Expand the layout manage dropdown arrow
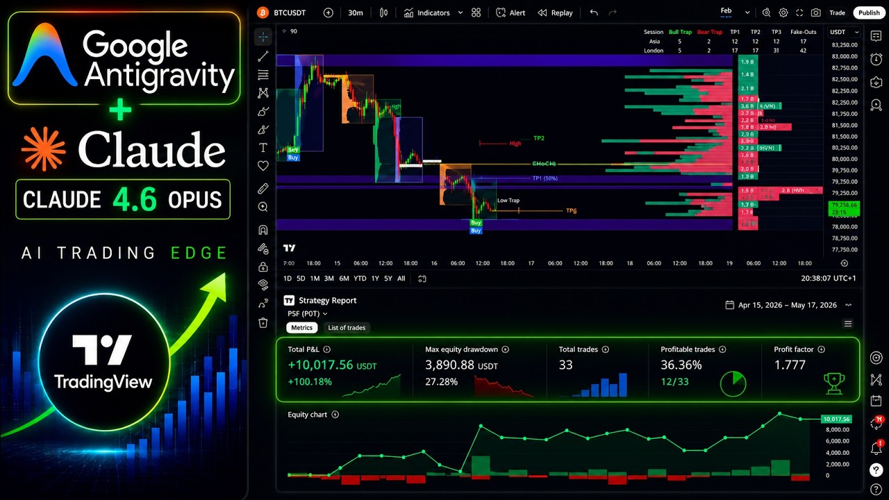 (x=747, y=12)
